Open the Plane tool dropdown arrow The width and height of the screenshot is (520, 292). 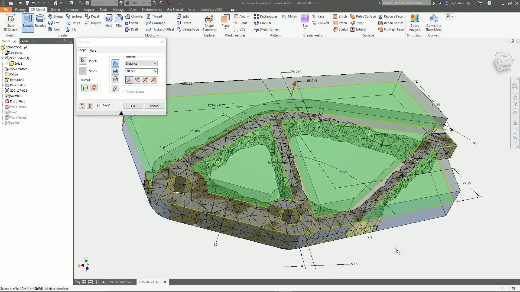pyautogui.click(x=225, y=29)
